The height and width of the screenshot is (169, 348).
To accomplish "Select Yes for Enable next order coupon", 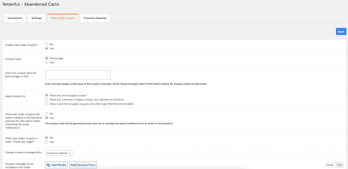I will click(x=47, y=48).
